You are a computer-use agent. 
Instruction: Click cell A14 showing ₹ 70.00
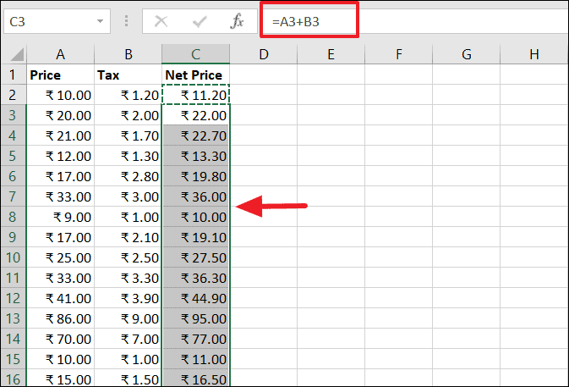60,339
